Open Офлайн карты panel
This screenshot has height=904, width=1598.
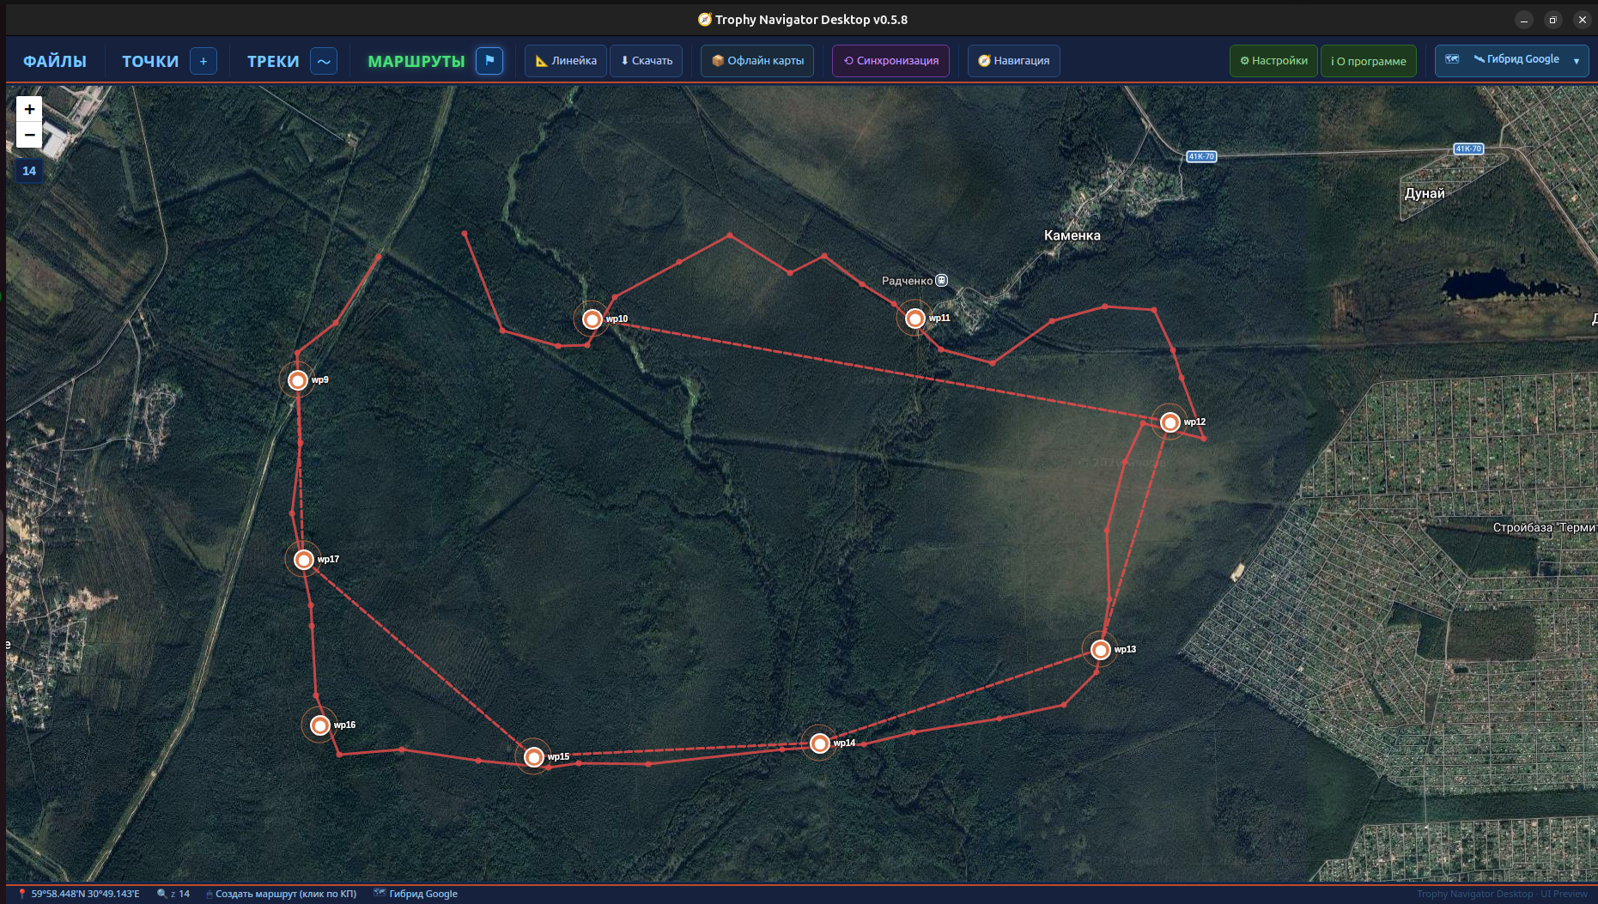tap(757, 61)
